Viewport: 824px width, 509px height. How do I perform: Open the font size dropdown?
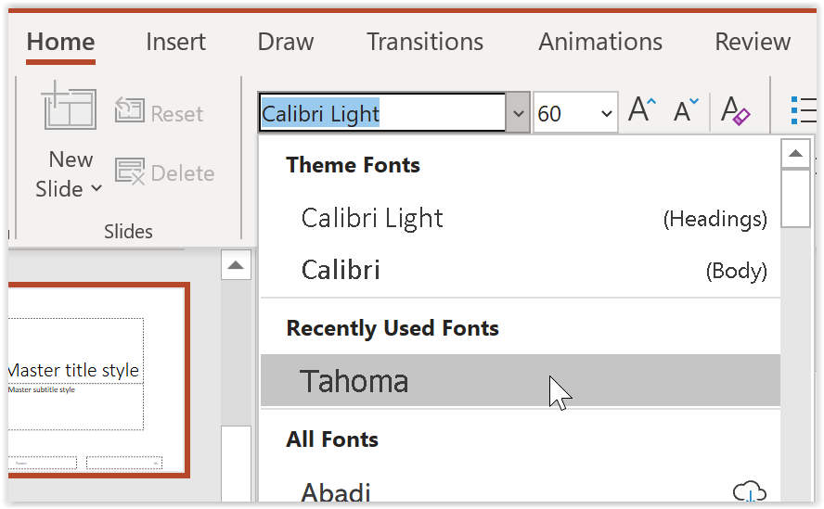point(607,113)
